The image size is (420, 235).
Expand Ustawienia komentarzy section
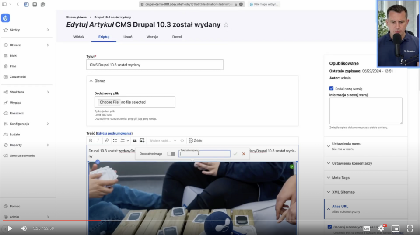tap(365, 163)
